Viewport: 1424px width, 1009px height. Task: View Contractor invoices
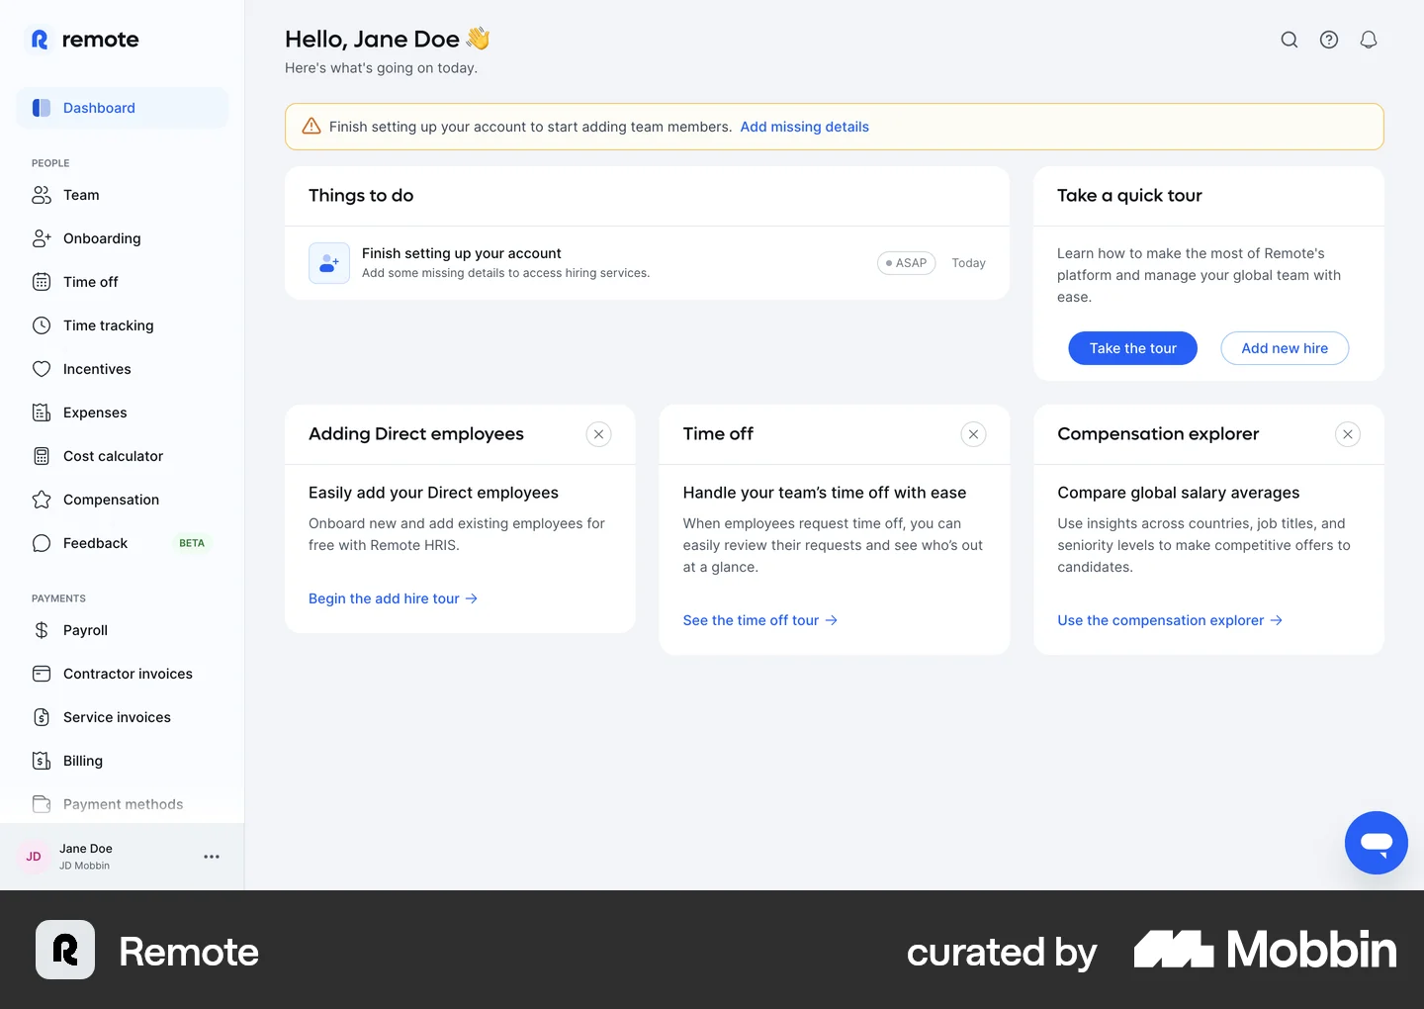[122, 674]
